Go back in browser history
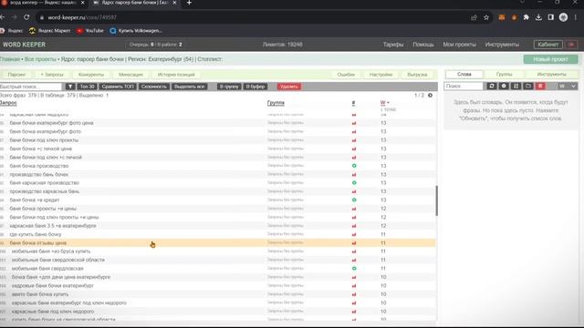The height and width of the screenshot is (328, 584). tap(3, 17)
